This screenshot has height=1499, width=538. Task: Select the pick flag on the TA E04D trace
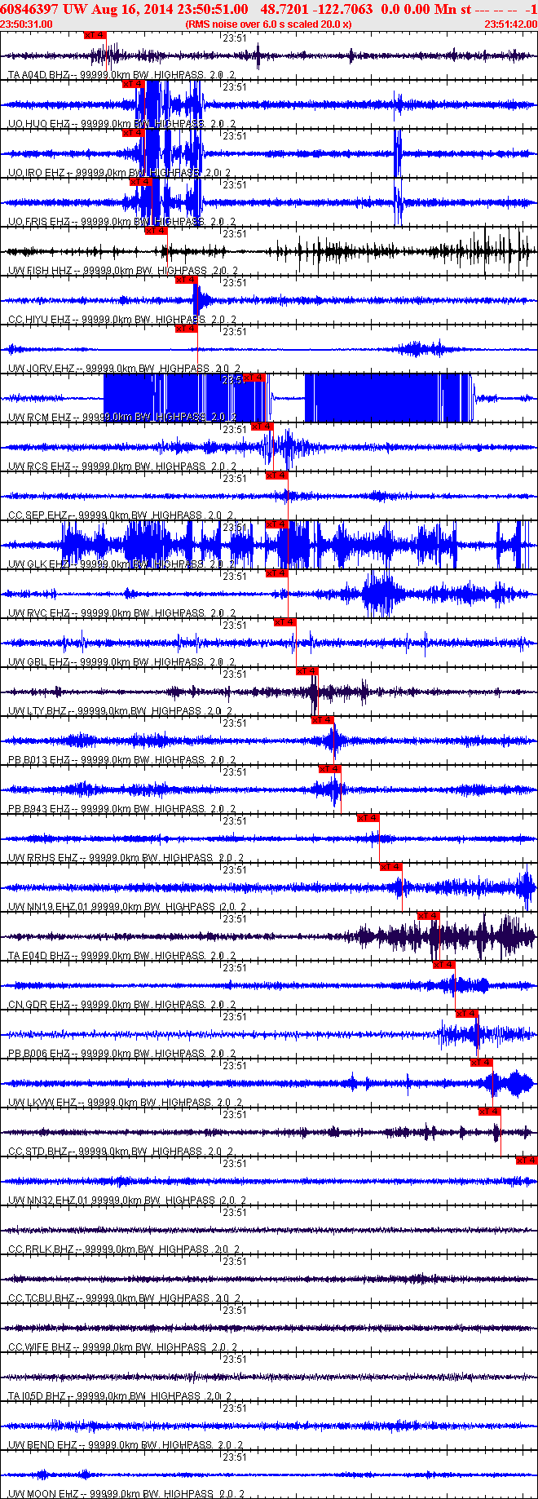[429, 916]
